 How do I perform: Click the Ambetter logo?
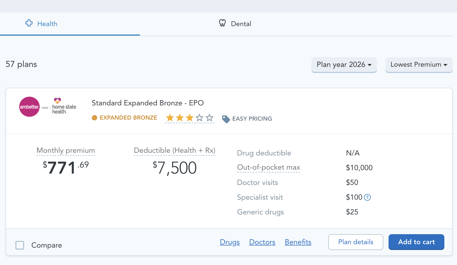point(29,107)
